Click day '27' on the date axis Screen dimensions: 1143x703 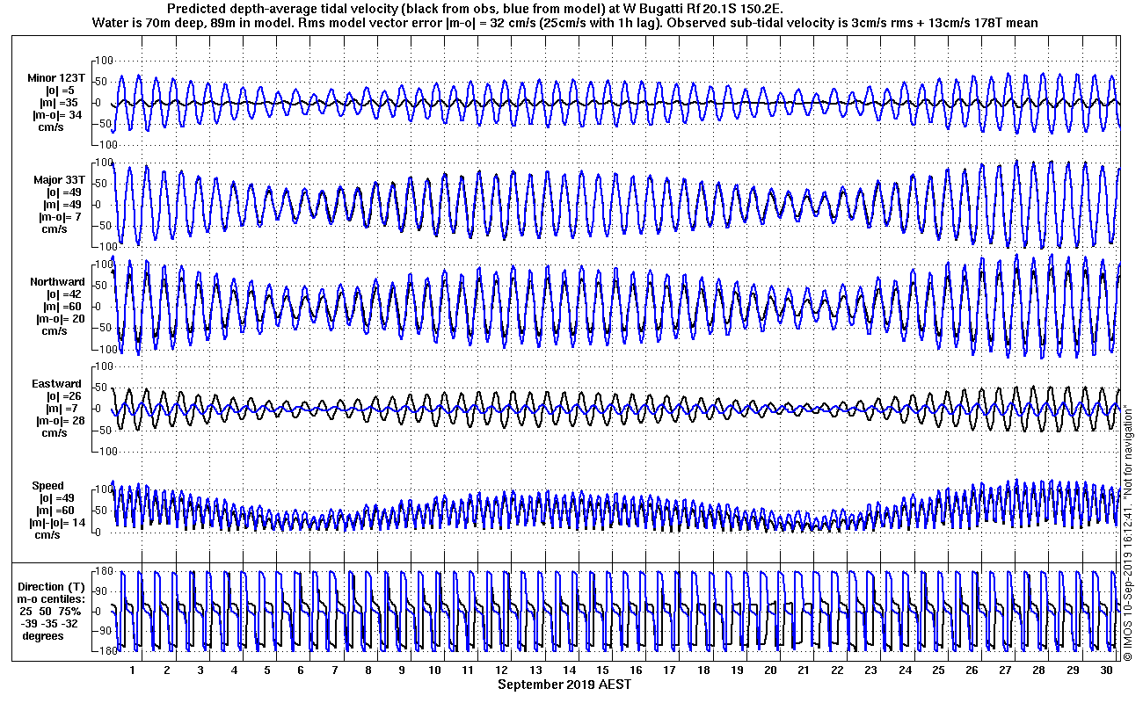pyautogui.click(x=1005, y=670)
